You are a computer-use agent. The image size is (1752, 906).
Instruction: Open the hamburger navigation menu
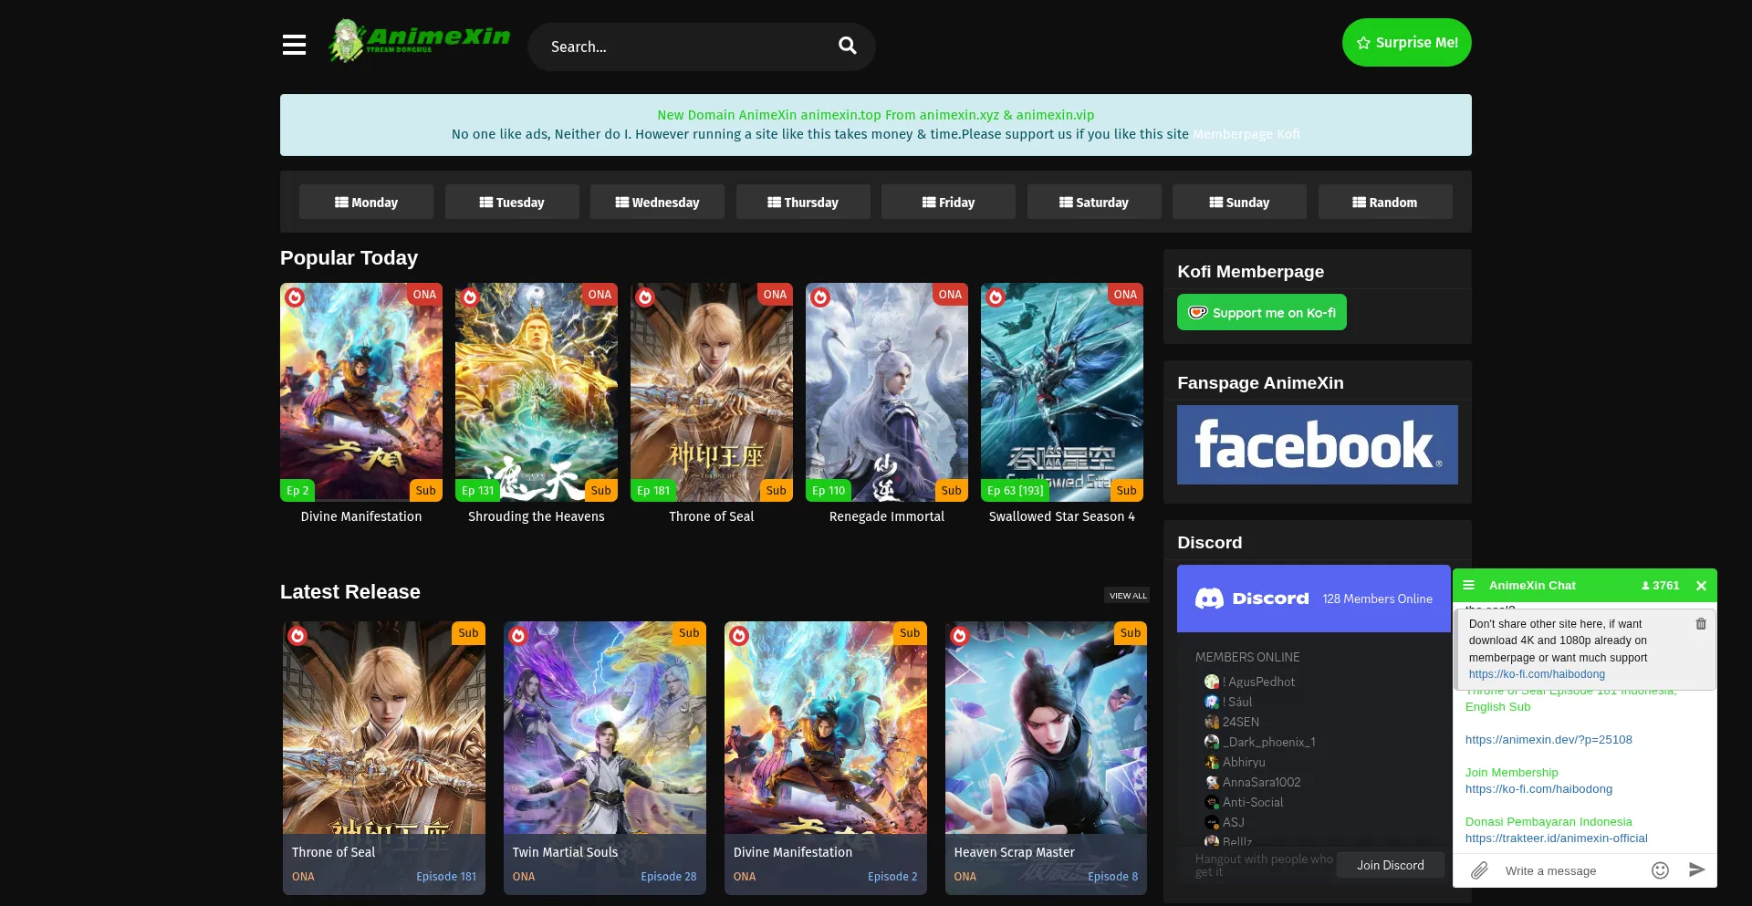tap(294, 45)
